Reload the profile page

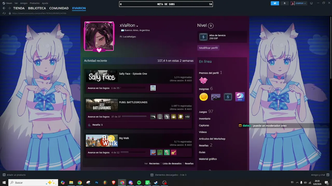[x=4, y=13]
